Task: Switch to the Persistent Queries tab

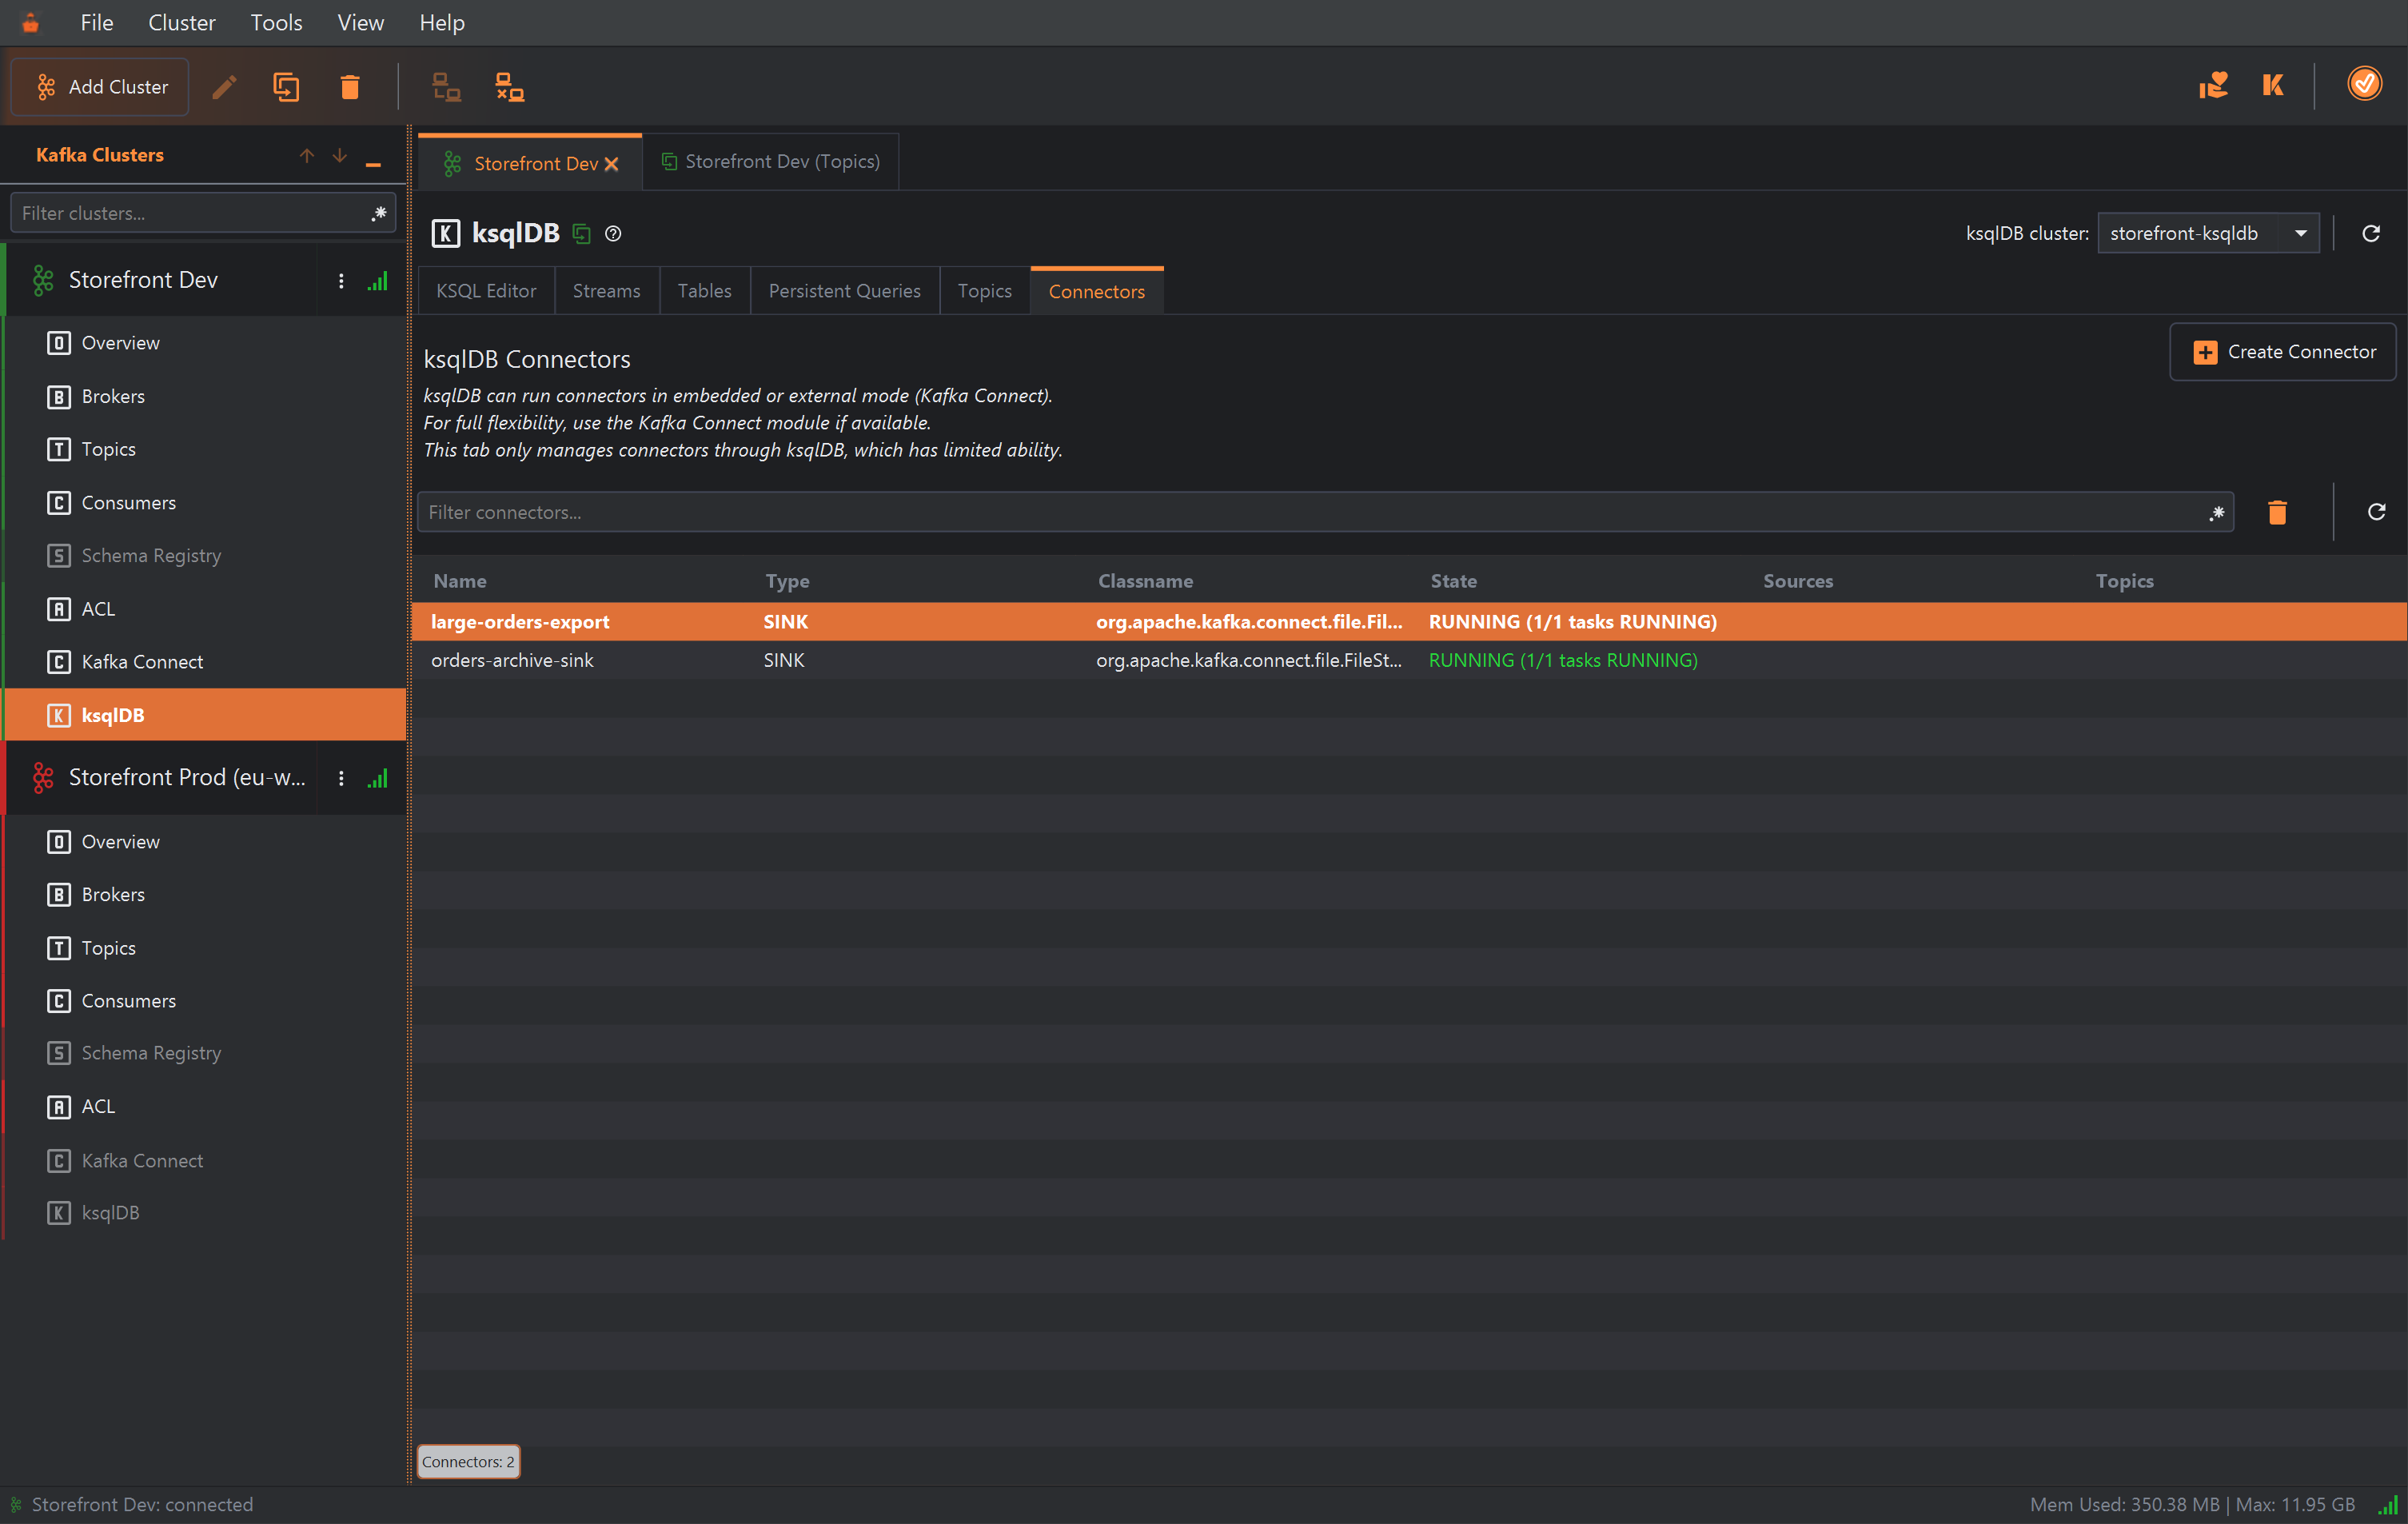Action: coord(844,291)
